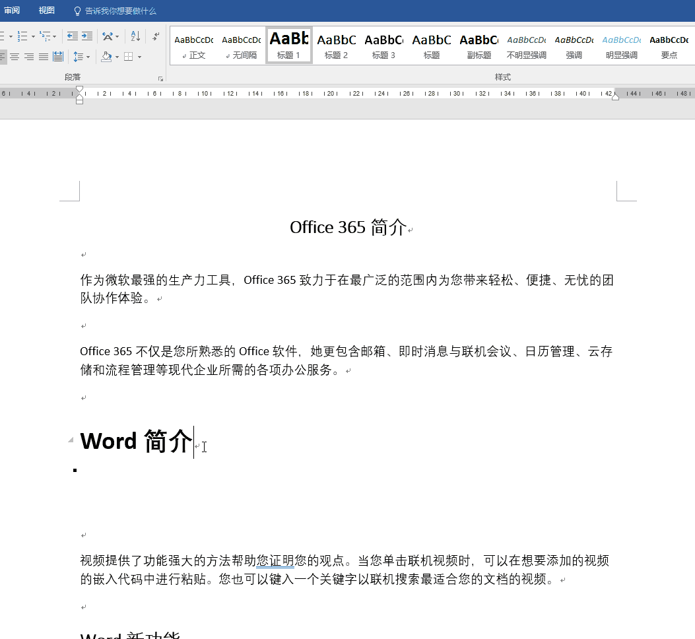Image resolution: width=695 pixels, height=639 pixels.
Task: Apply 强调 style
Action: tap(574, 46)
